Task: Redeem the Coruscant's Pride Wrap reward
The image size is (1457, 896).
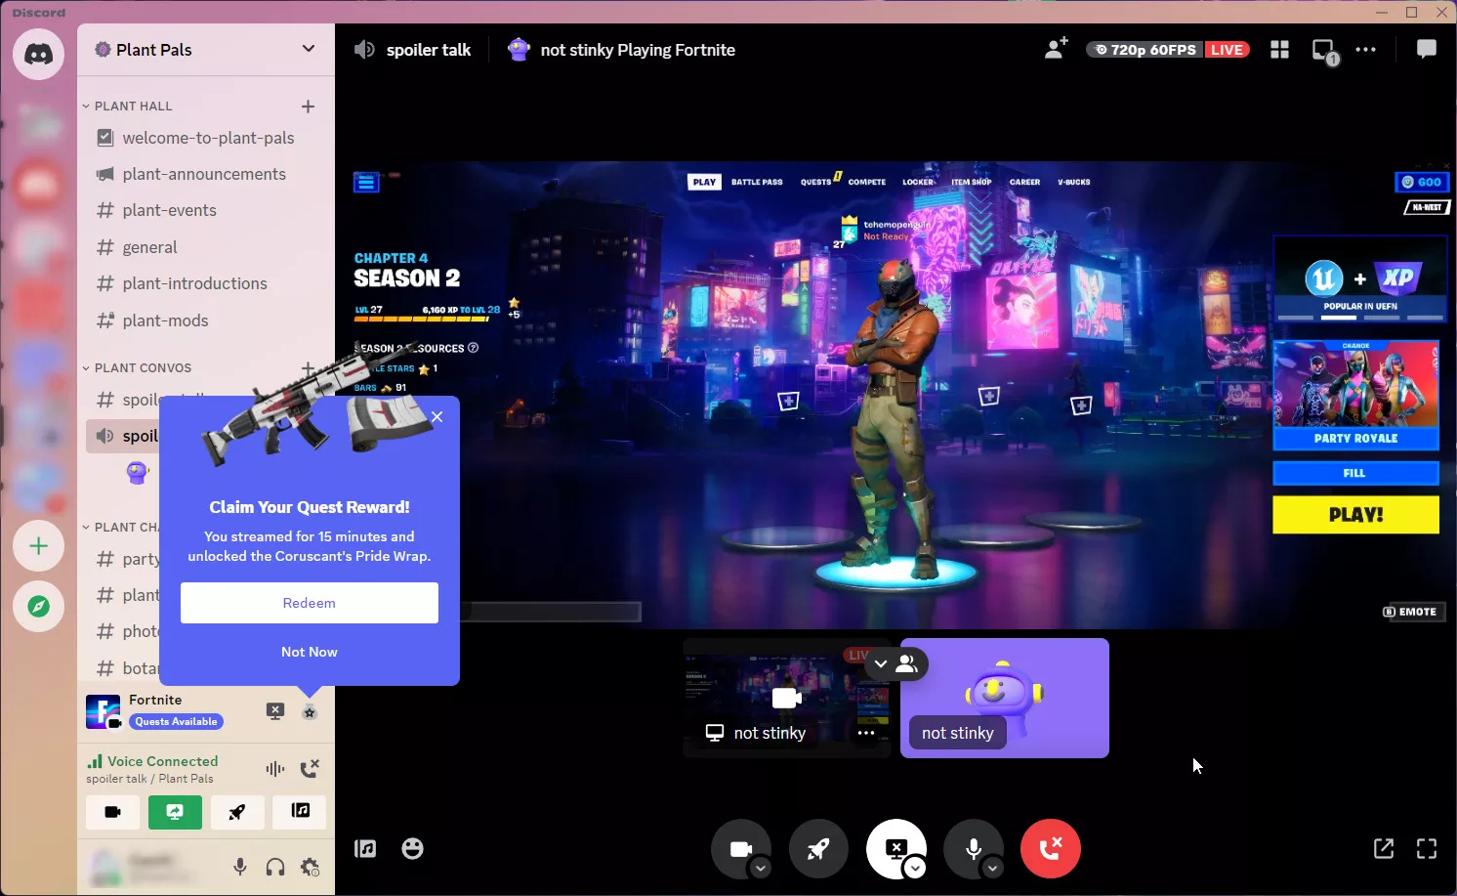Action: (309, 603)
